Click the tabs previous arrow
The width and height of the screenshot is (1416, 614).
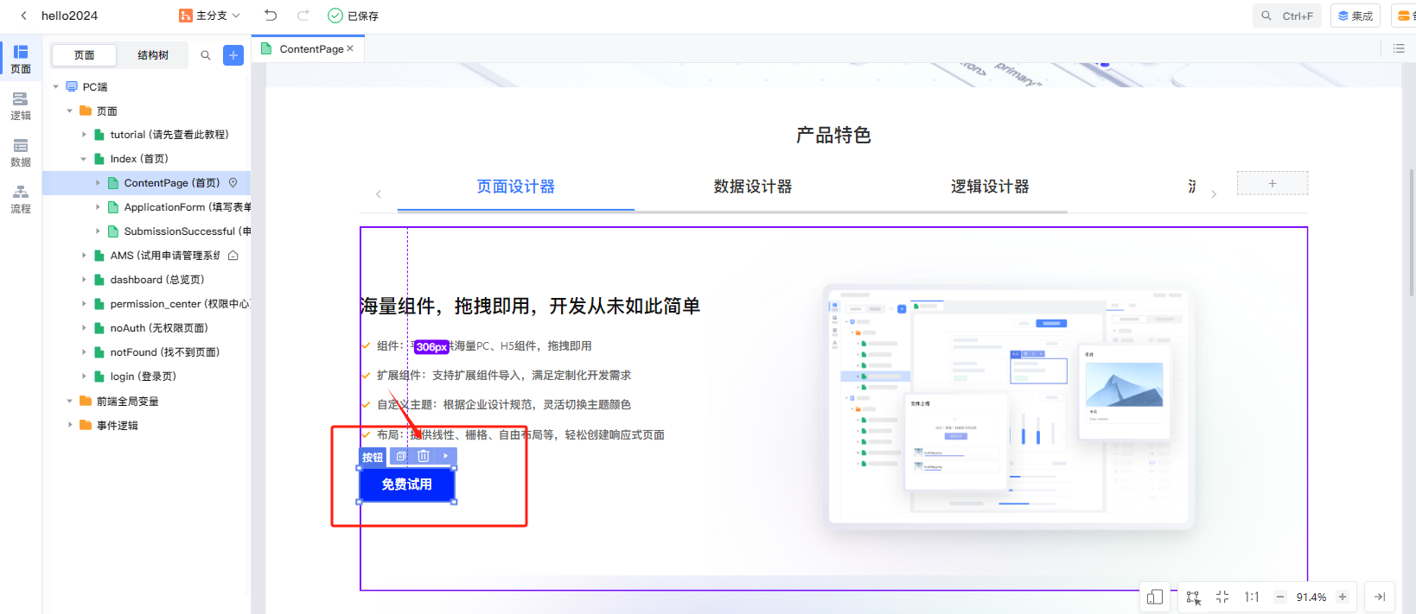click(379, 194)
